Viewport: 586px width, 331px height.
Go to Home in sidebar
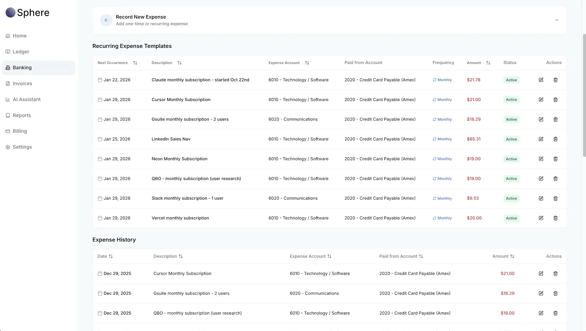coord(39,36)
